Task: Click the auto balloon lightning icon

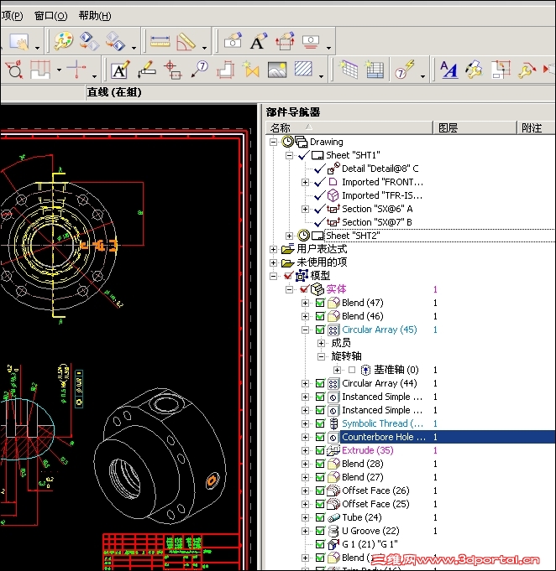Action: point(404,70)
